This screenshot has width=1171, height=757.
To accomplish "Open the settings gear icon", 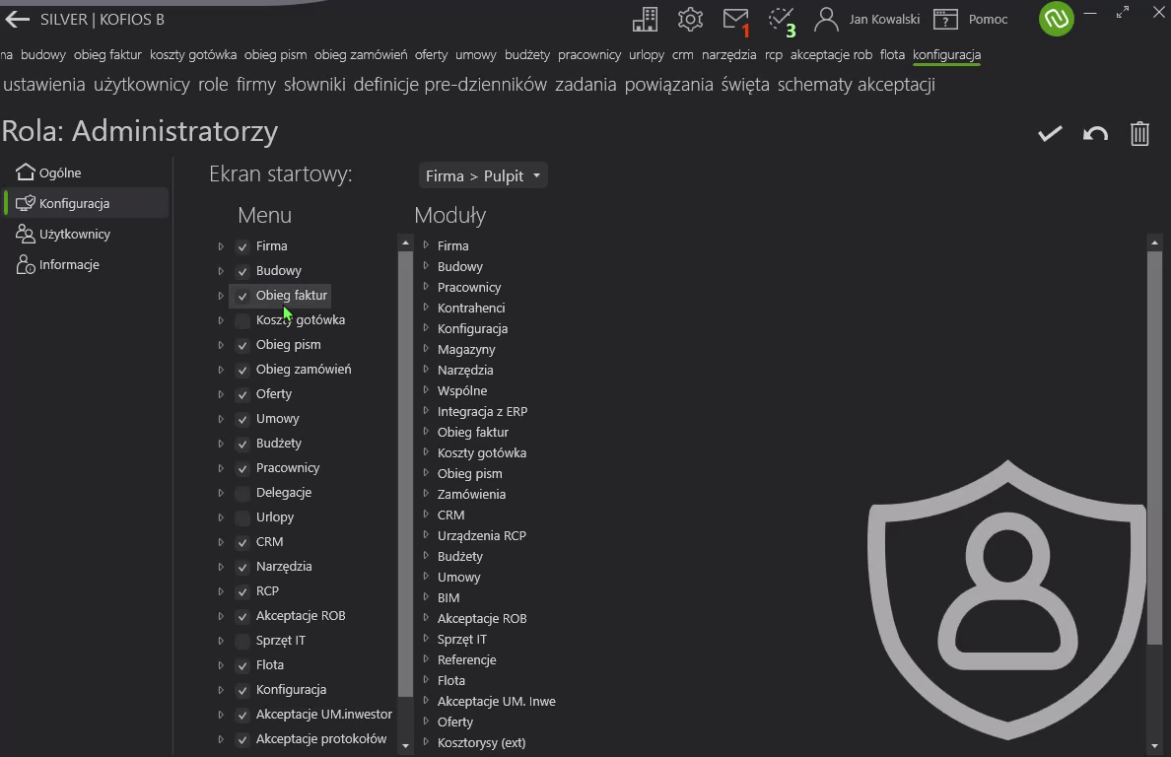I will click(690, 20).
